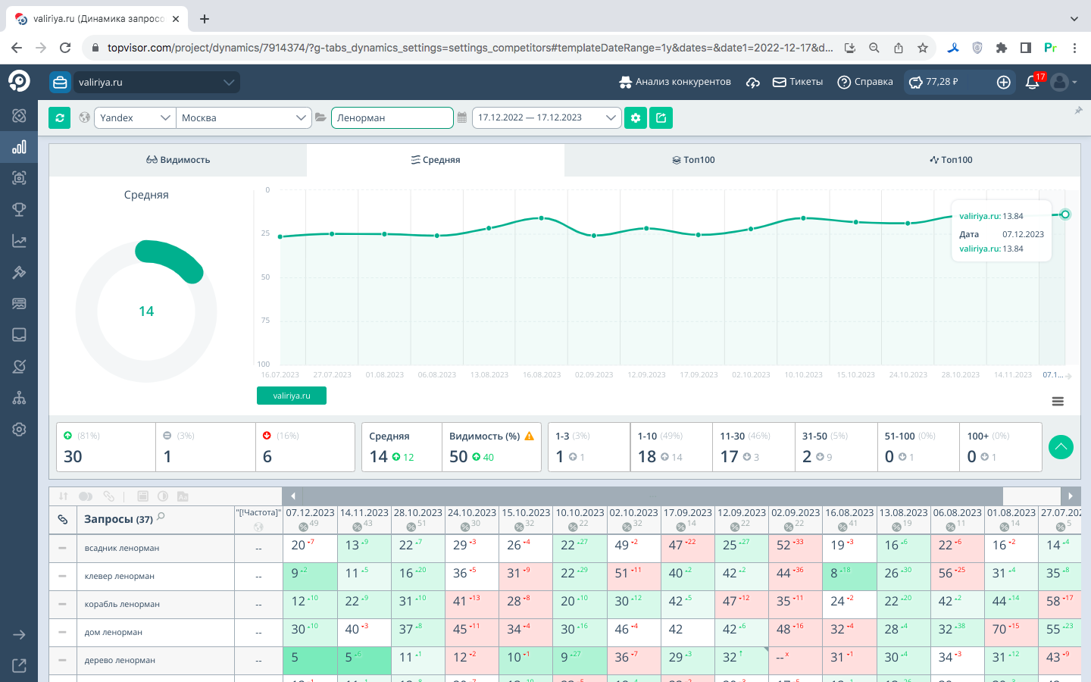Click the folder icon beside Ленорман field
Image resolution: width=1091 pixels, height=682 pixels.
coord(321,117)
